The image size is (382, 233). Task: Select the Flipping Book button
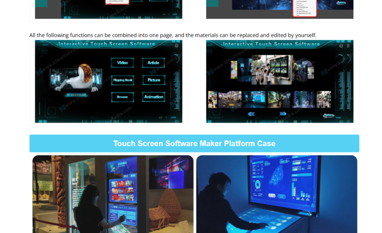123,80
